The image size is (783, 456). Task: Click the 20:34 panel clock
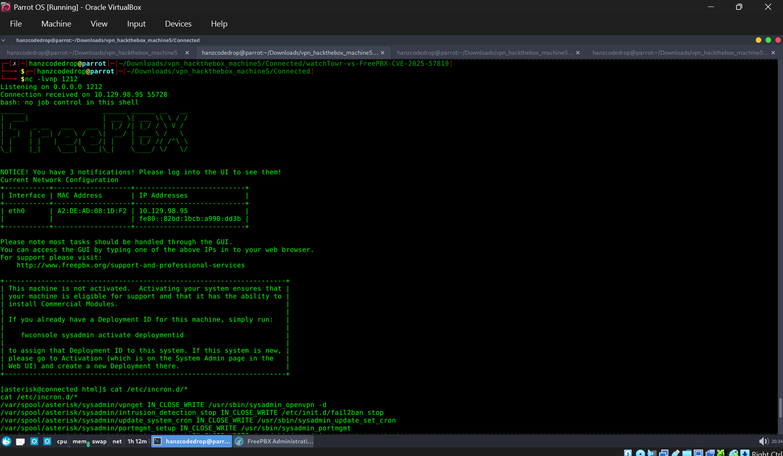pyautogui.click(x=777, y=441)
